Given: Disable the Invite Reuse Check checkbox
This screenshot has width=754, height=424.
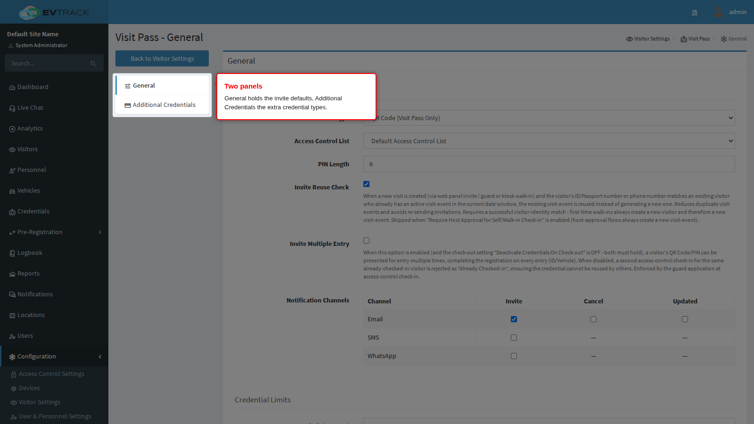Looking at the screenshot, I should click(x=366, y=184).
